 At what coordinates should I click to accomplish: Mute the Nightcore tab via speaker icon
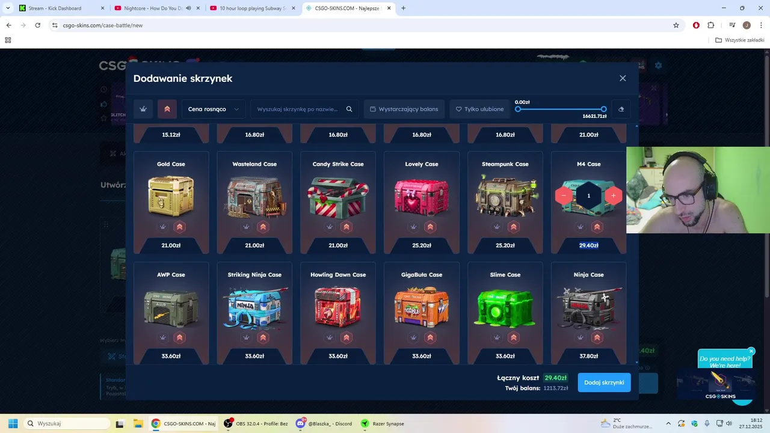pos(188,8)
